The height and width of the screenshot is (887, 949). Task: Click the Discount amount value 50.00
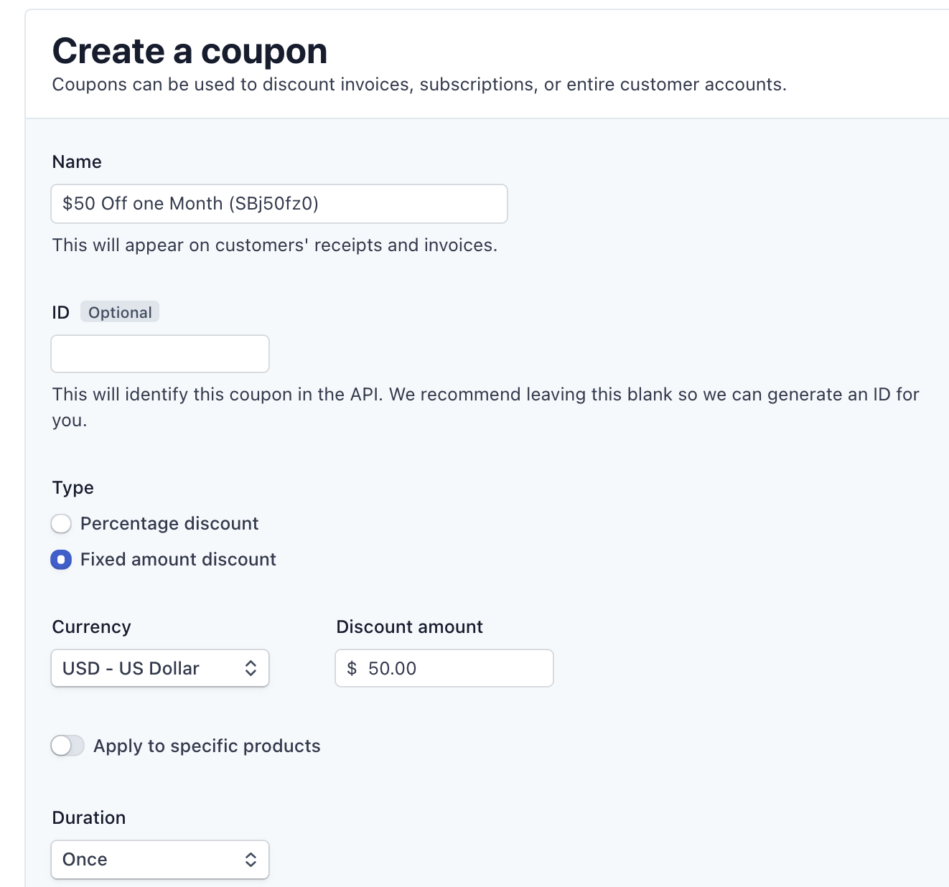(x=392, y=669)
